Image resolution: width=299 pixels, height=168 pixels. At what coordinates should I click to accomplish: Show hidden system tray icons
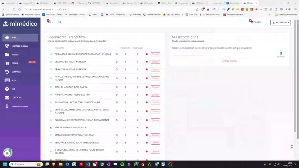click(x=265, y=164)
